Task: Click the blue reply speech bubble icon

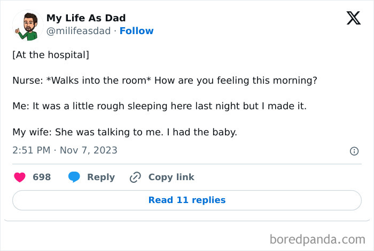Action: [74, 177]
